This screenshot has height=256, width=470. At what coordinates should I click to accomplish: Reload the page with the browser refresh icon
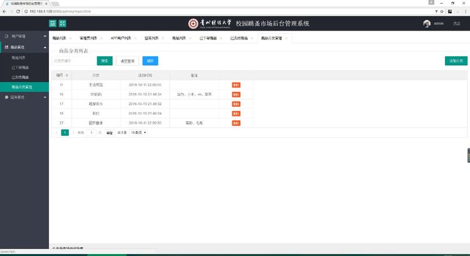(18, 11)
